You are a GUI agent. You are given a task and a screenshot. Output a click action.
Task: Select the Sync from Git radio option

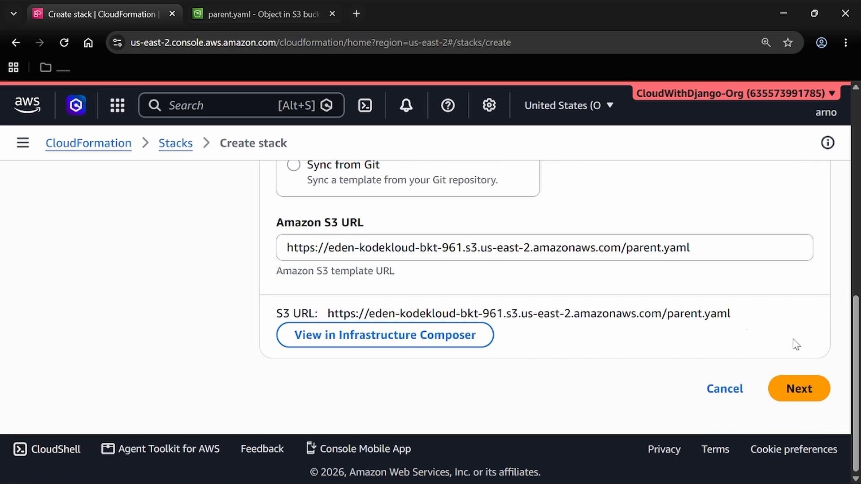click(x=294, y=165)
